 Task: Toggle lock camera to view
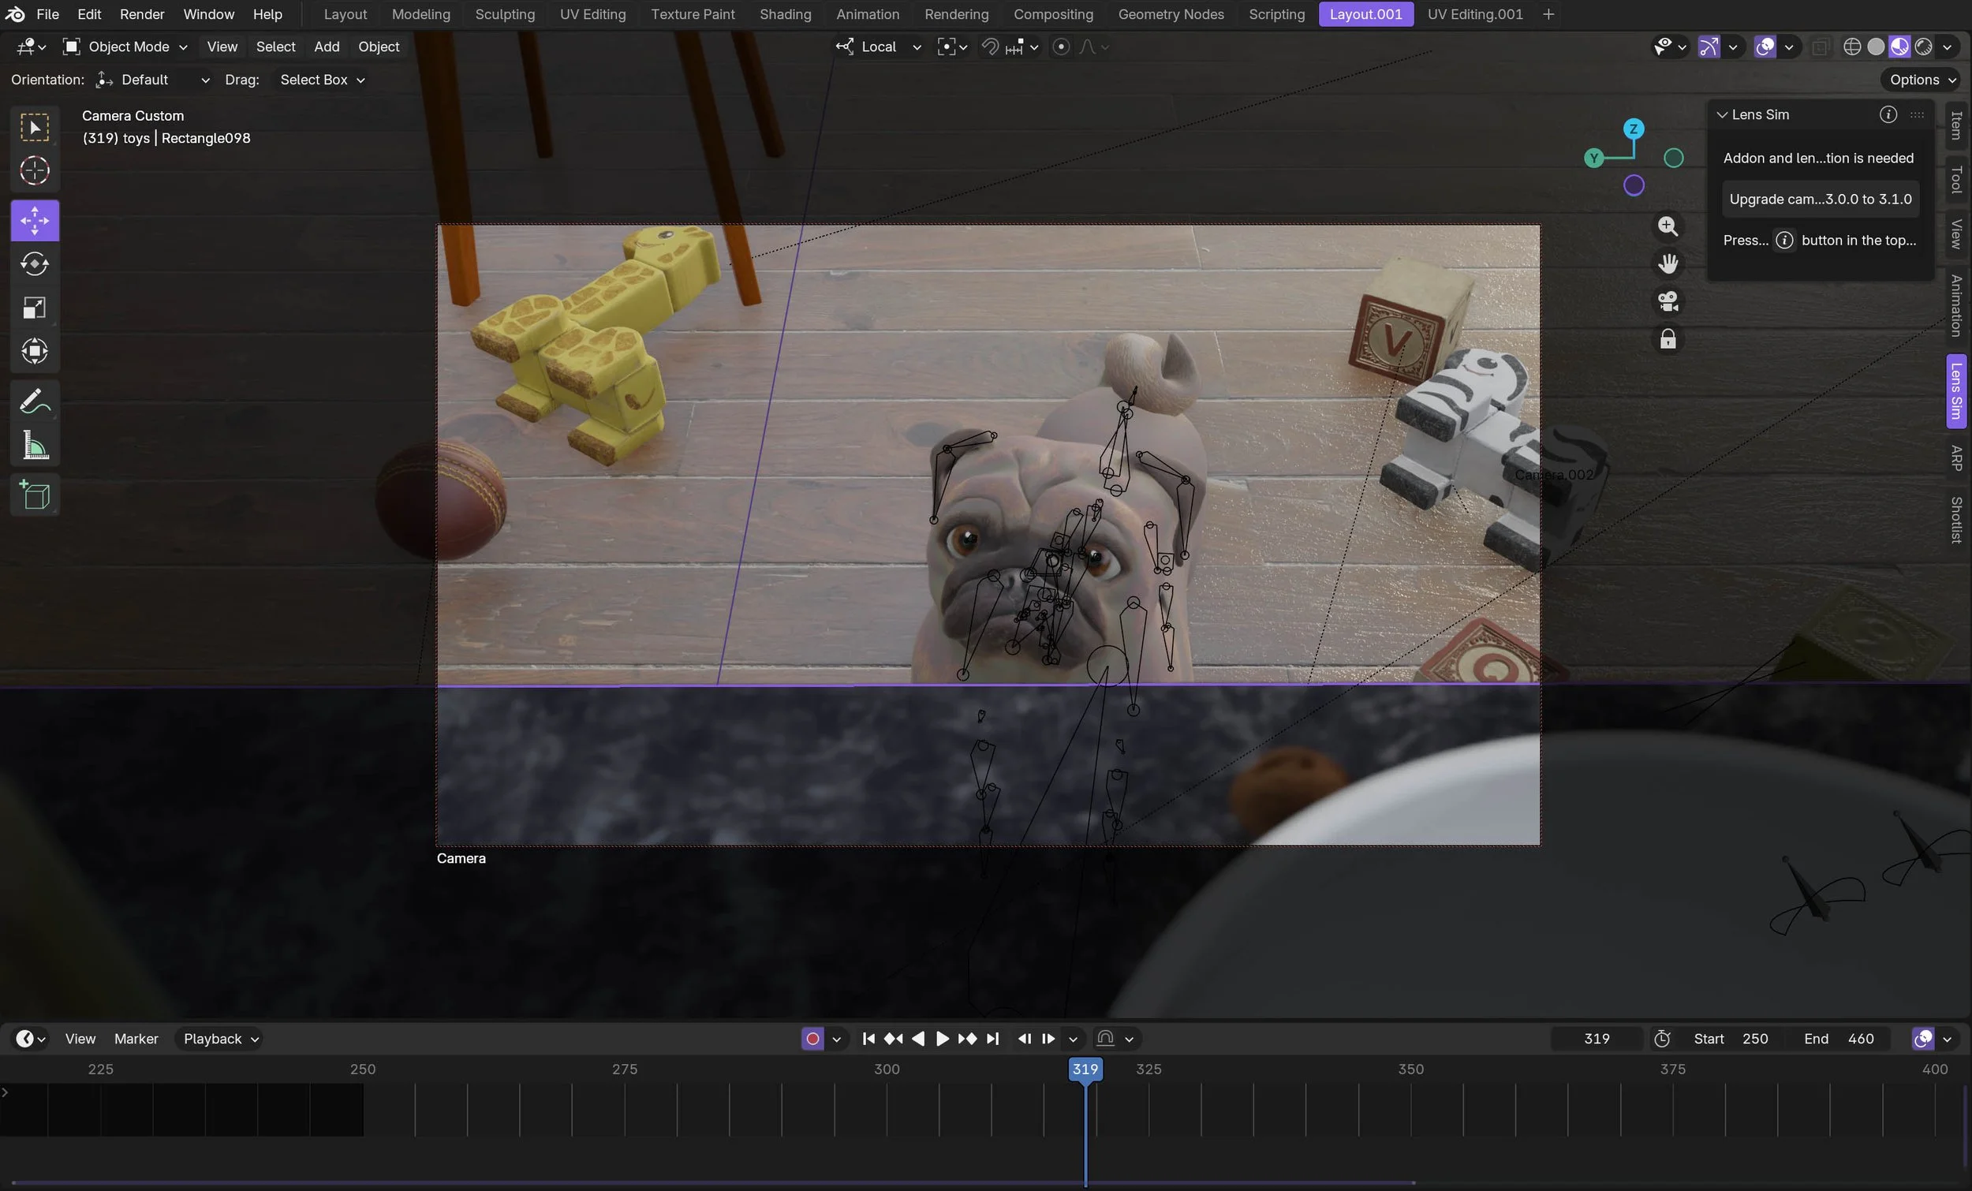pyautogui.click(x=1668, y=339)
